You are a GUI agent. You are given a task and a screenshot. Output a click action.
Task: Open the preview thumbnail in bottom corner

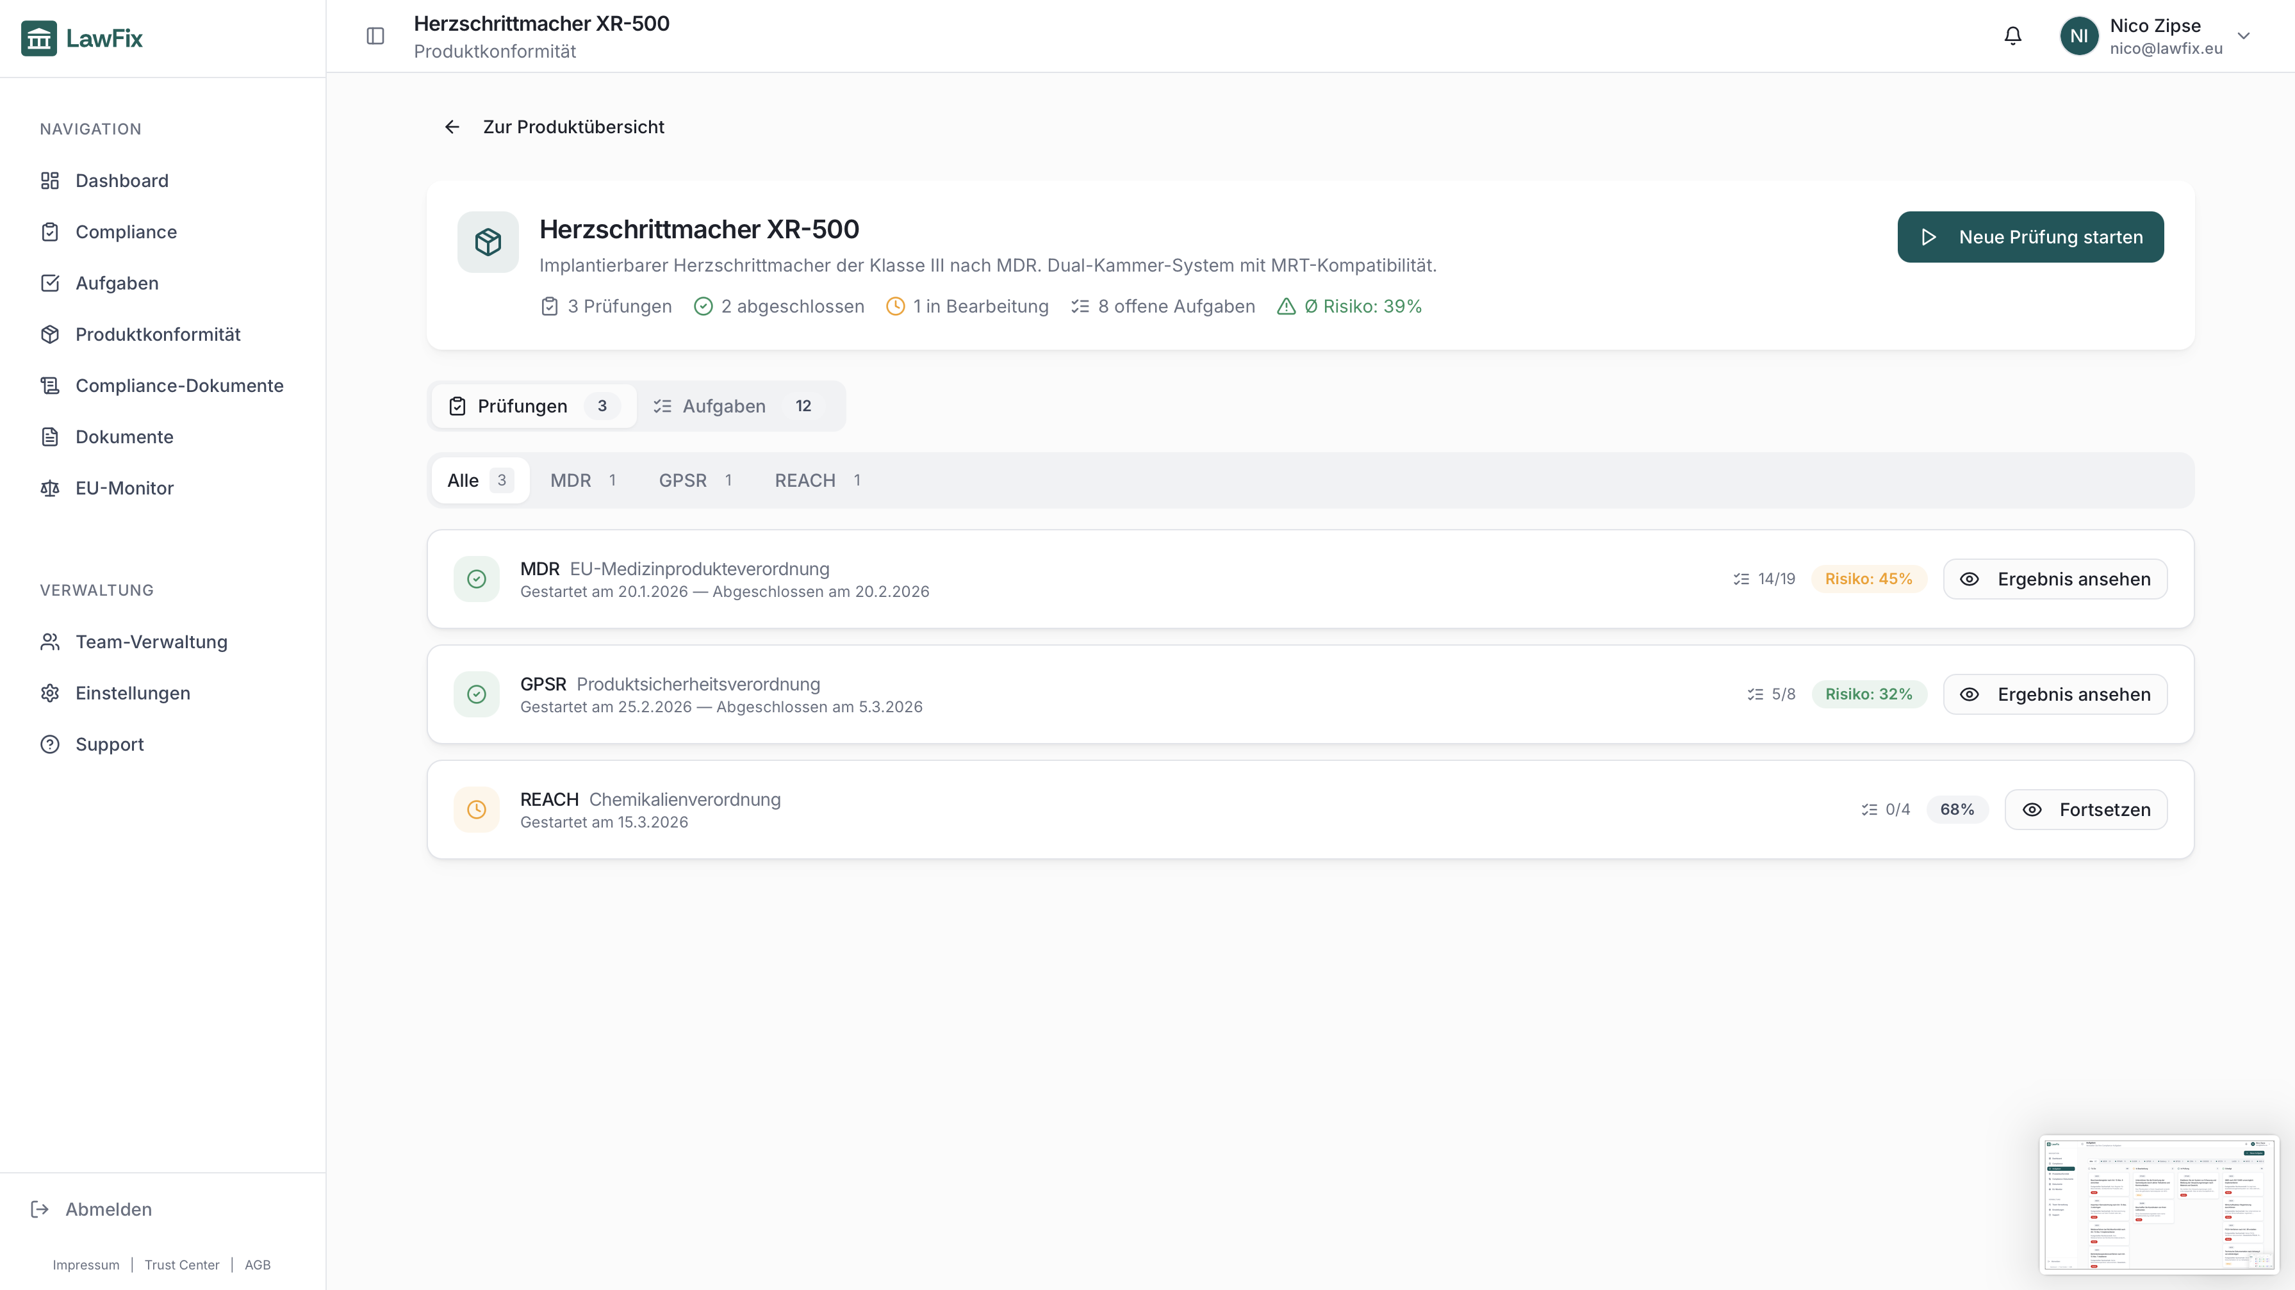tap(2159, 1204)
